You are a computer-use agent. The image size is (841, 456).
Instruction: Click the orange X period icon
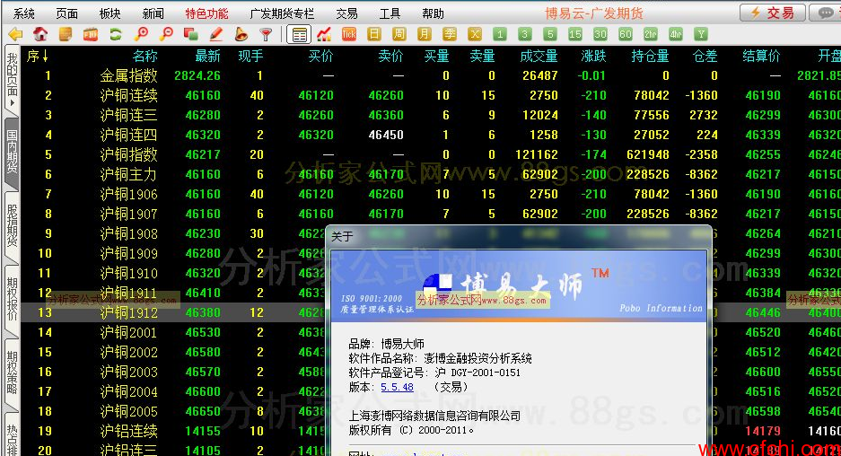click(475, 34)
